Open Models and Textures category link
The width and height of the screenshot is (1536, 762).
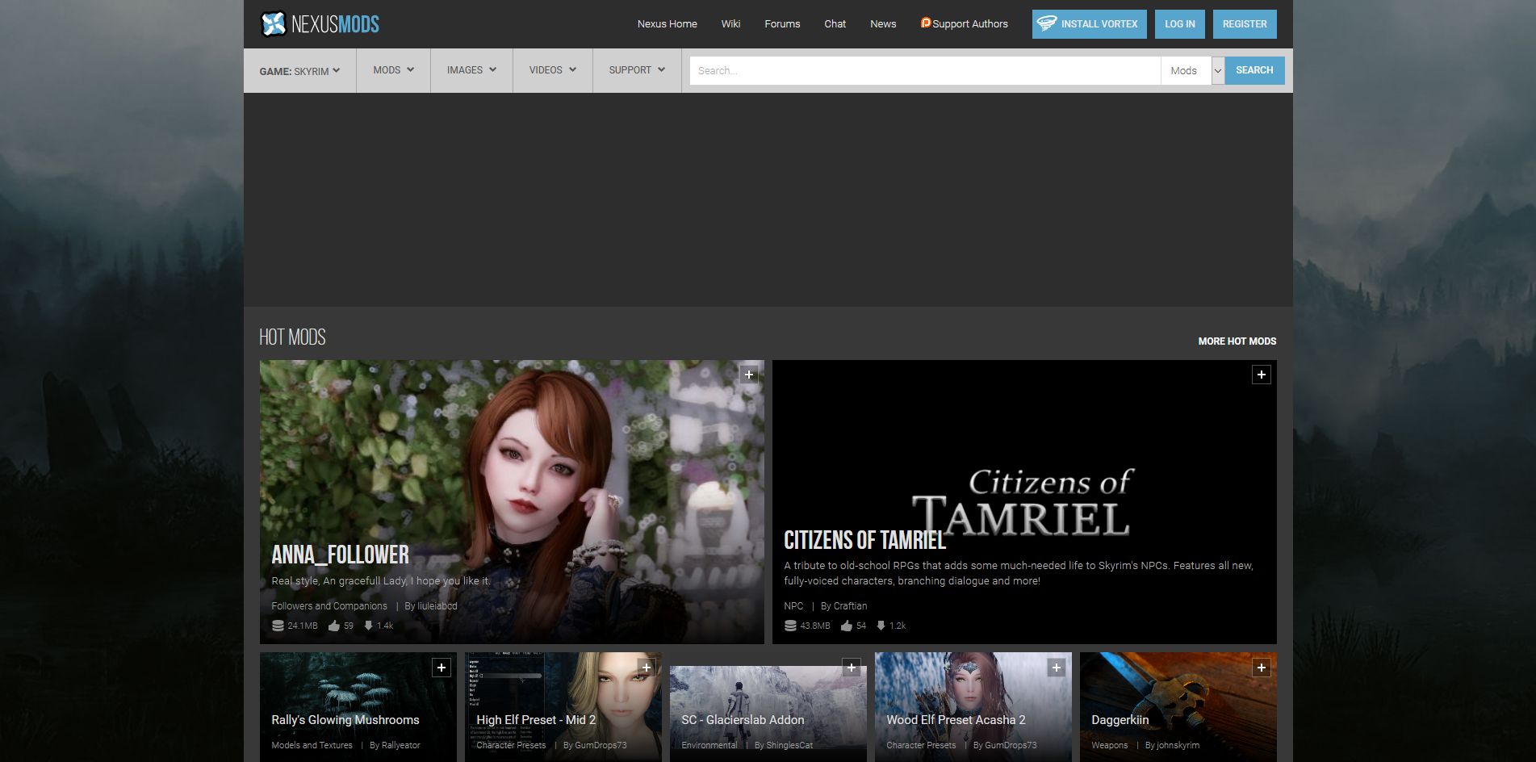[312, 745]
